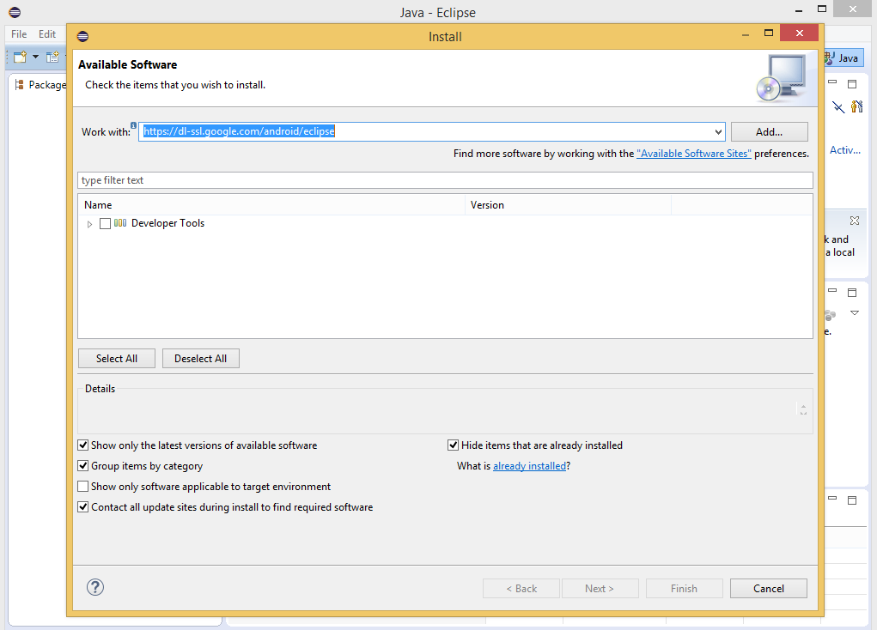Select the Java perspective icon
The image size is (877, 630).
click(x=843, y=58)
